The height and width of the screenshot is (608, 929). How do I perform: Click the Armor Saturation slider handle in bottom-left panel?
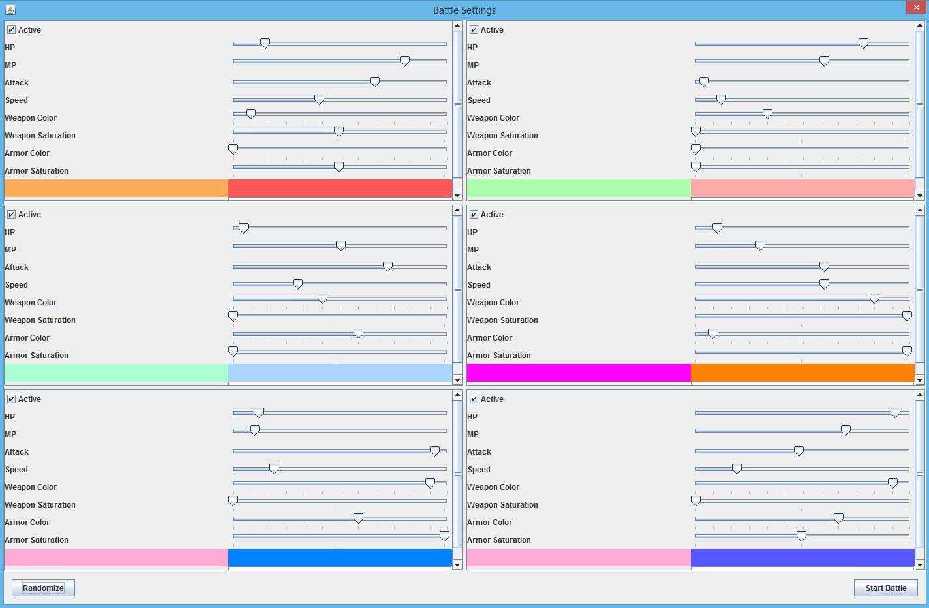444,536
